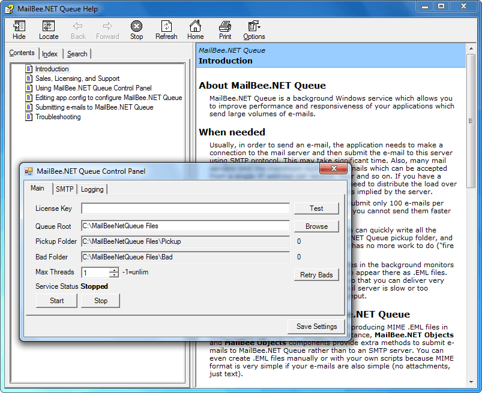482x393 pixels.
Task: Click the Test license key button
Action: point(316,208)
